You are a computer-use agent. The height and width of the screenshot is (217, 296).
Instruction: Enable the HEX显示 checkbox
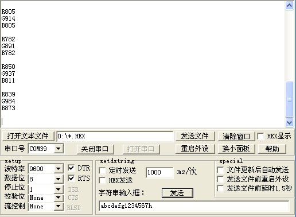point(260,136)
